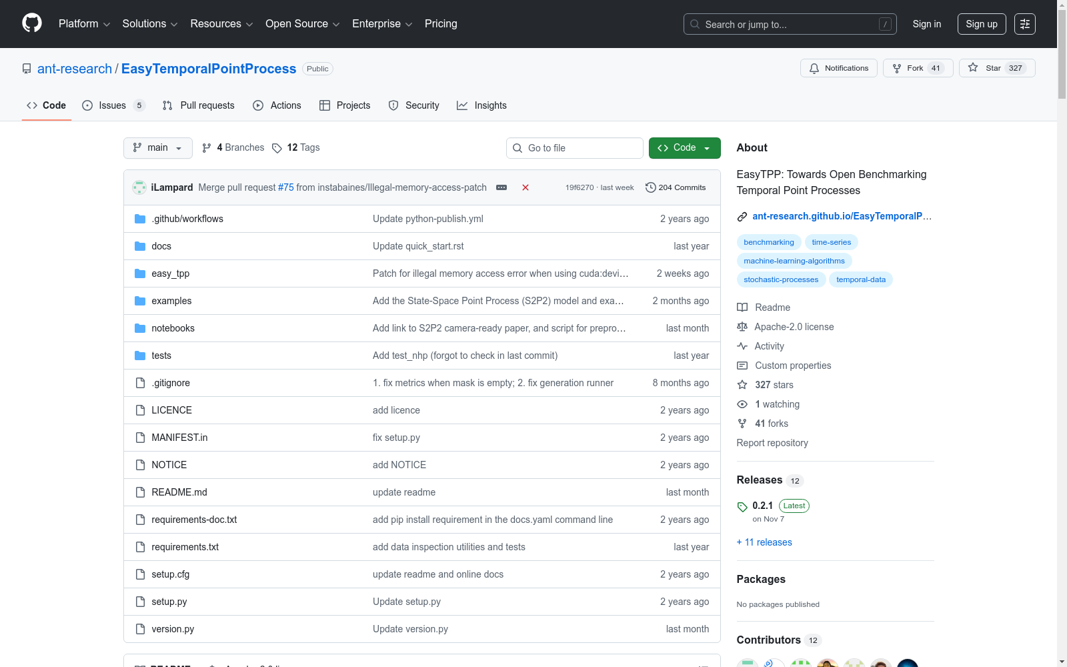Expand the commit message ellipsis details
The width and height of the screenshot is (1067, 667).
(501, 187)
